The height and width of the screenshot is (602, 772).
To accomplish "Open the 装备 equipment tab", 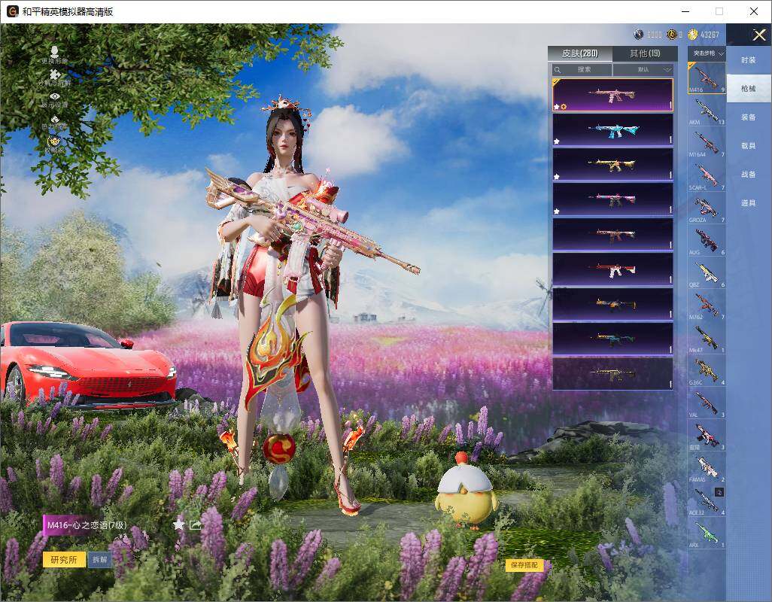I will pos(749,117).
